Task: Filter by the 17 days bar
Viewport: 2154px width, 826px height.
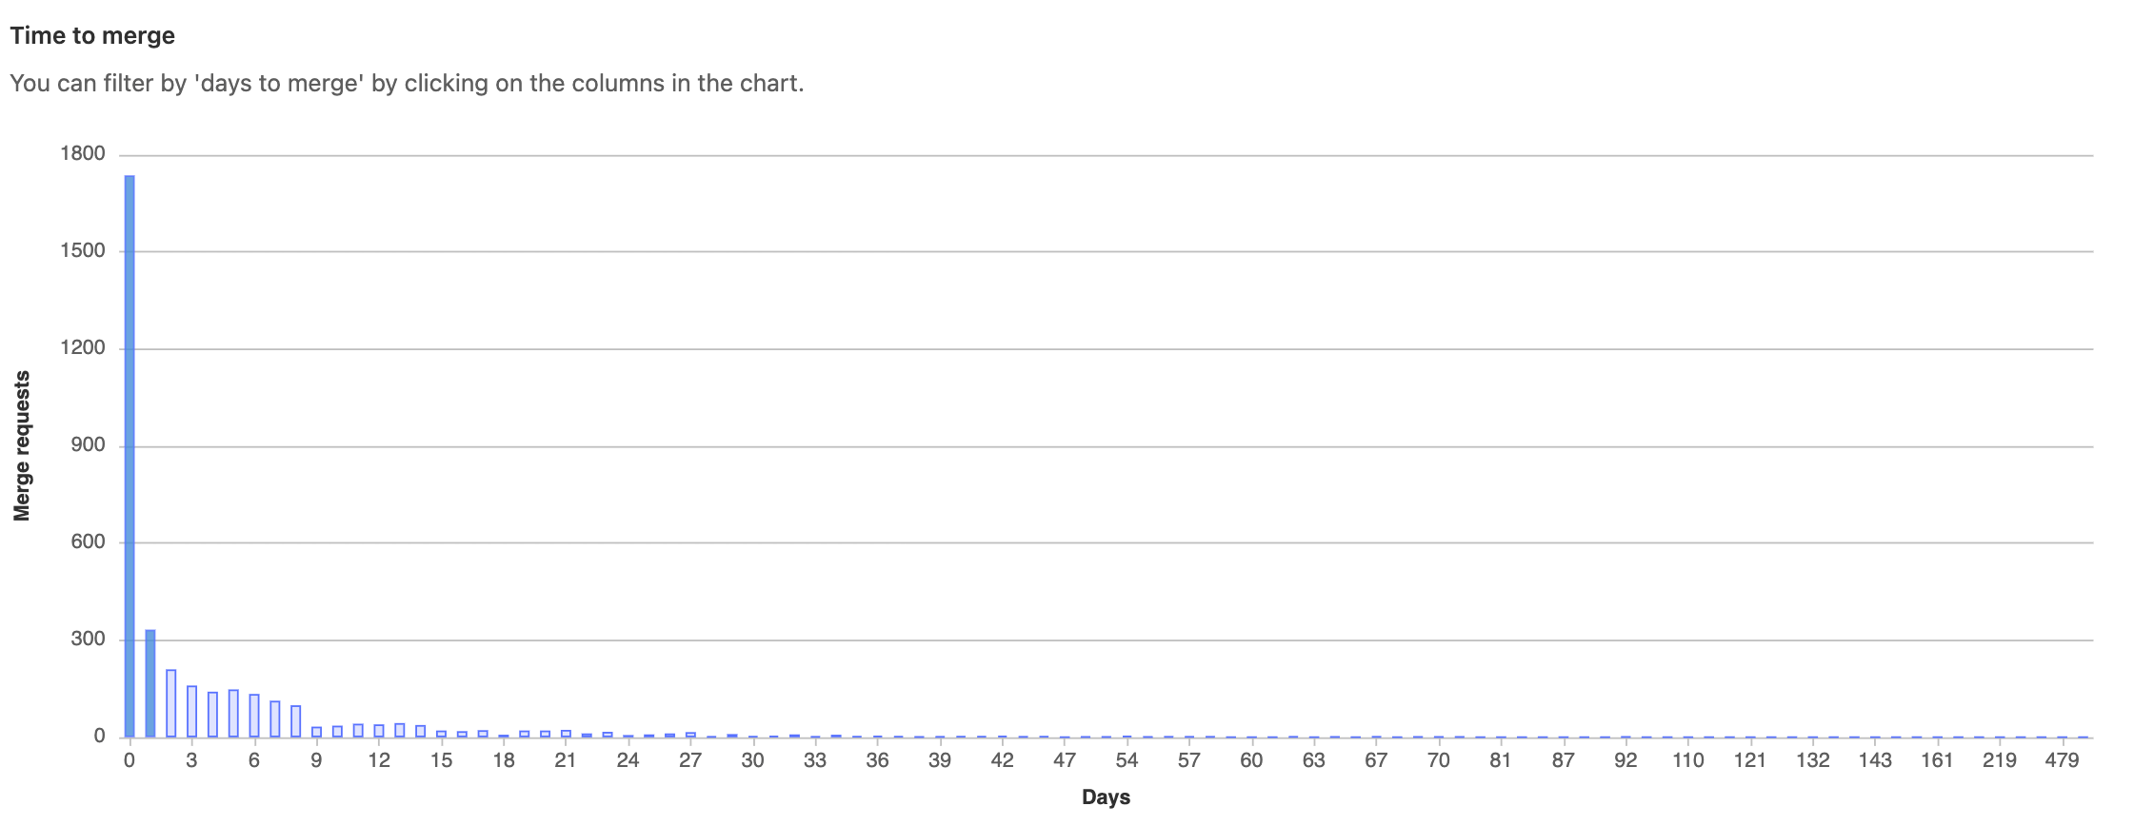Action: click(483, 734)
